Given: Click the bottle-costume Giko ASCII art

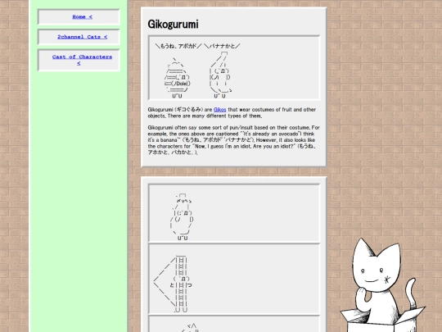Looking at the screenshot, I should click(x=182, y=216).
